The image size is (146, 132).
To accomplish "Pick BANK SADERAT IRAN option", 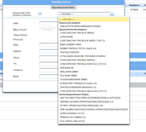I will [70, 44].
